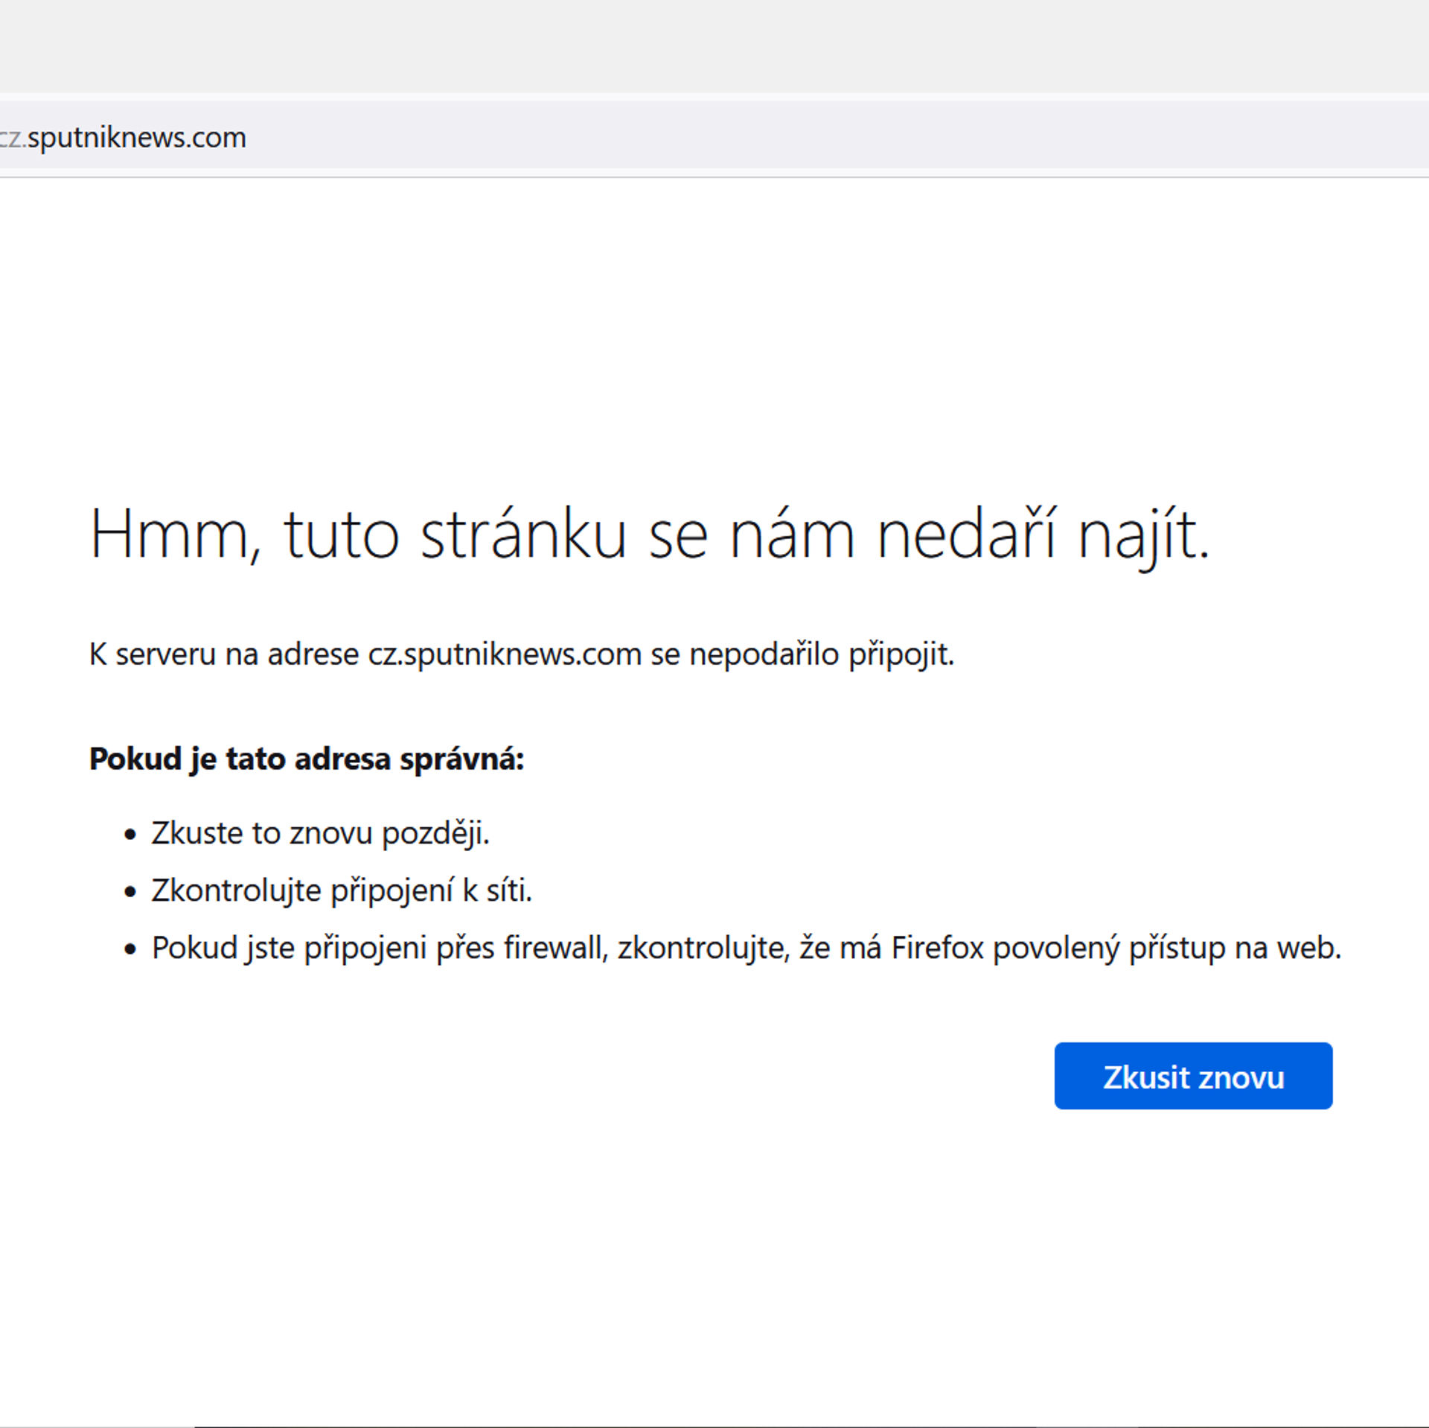Screen dimensions: 1429x1428
Task: Click the bullet "Zkuste to znovu později."
Action: coord(320,833)
